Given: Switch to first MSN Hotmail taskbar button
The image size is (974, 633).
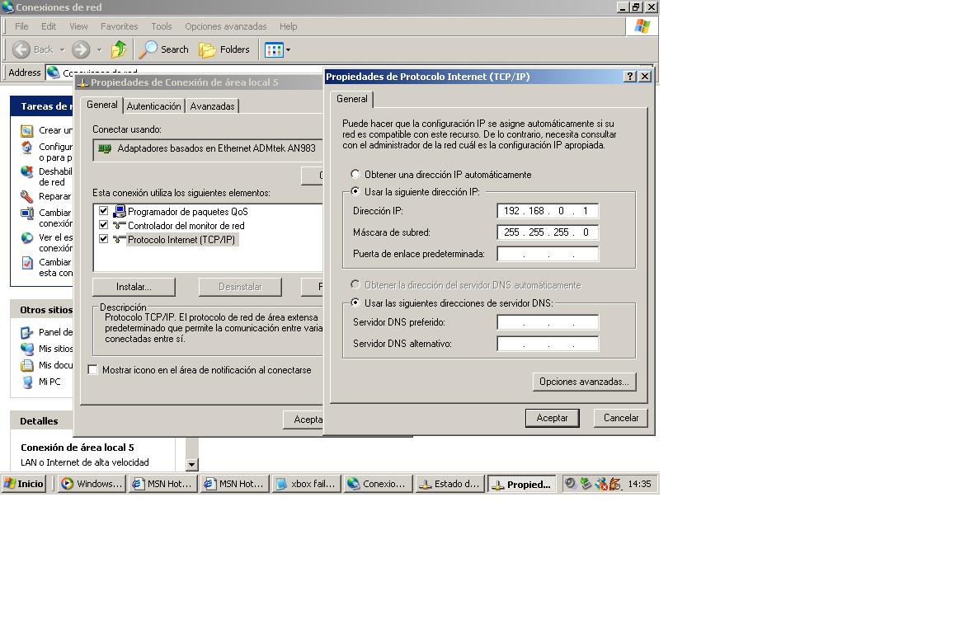Looking at the screenshot, I should click(163, 484).
